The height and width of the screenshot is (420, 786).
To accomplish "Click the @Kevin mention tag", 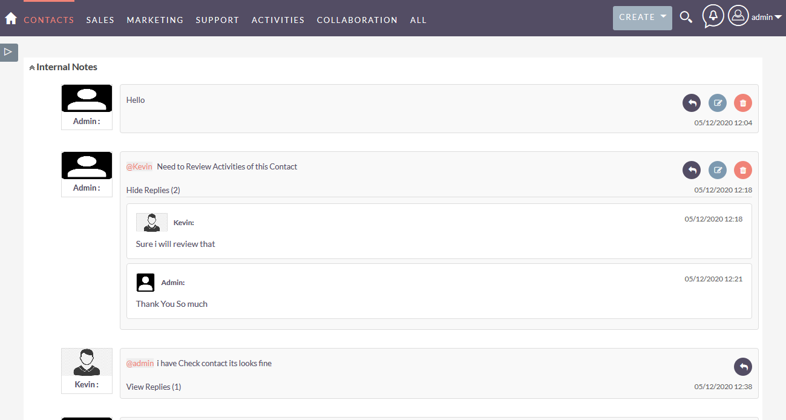I will tap(139, 166).
